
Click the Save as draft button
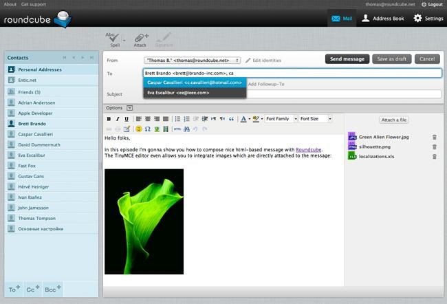(392, 59)
